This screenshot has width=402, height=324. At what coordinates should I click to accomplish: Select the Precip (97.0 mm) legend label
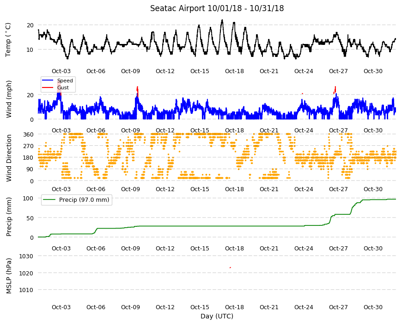(84, 200)
